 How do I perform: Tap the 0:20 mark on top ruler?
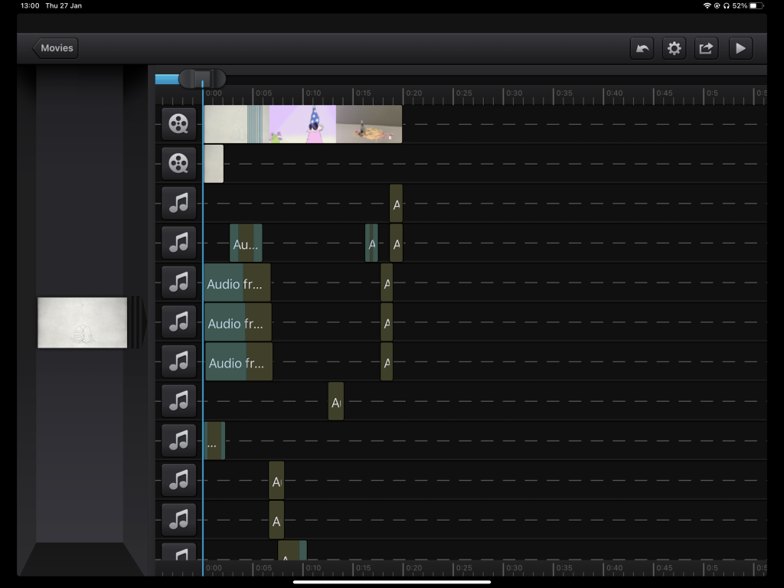413,94
